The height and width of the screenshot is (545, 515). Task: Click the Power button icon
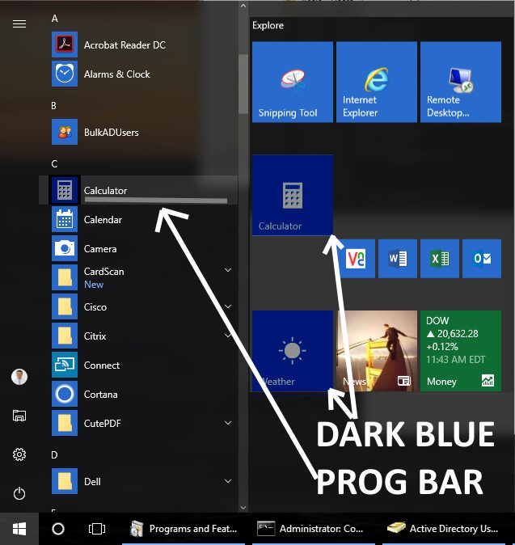[19, 493]
